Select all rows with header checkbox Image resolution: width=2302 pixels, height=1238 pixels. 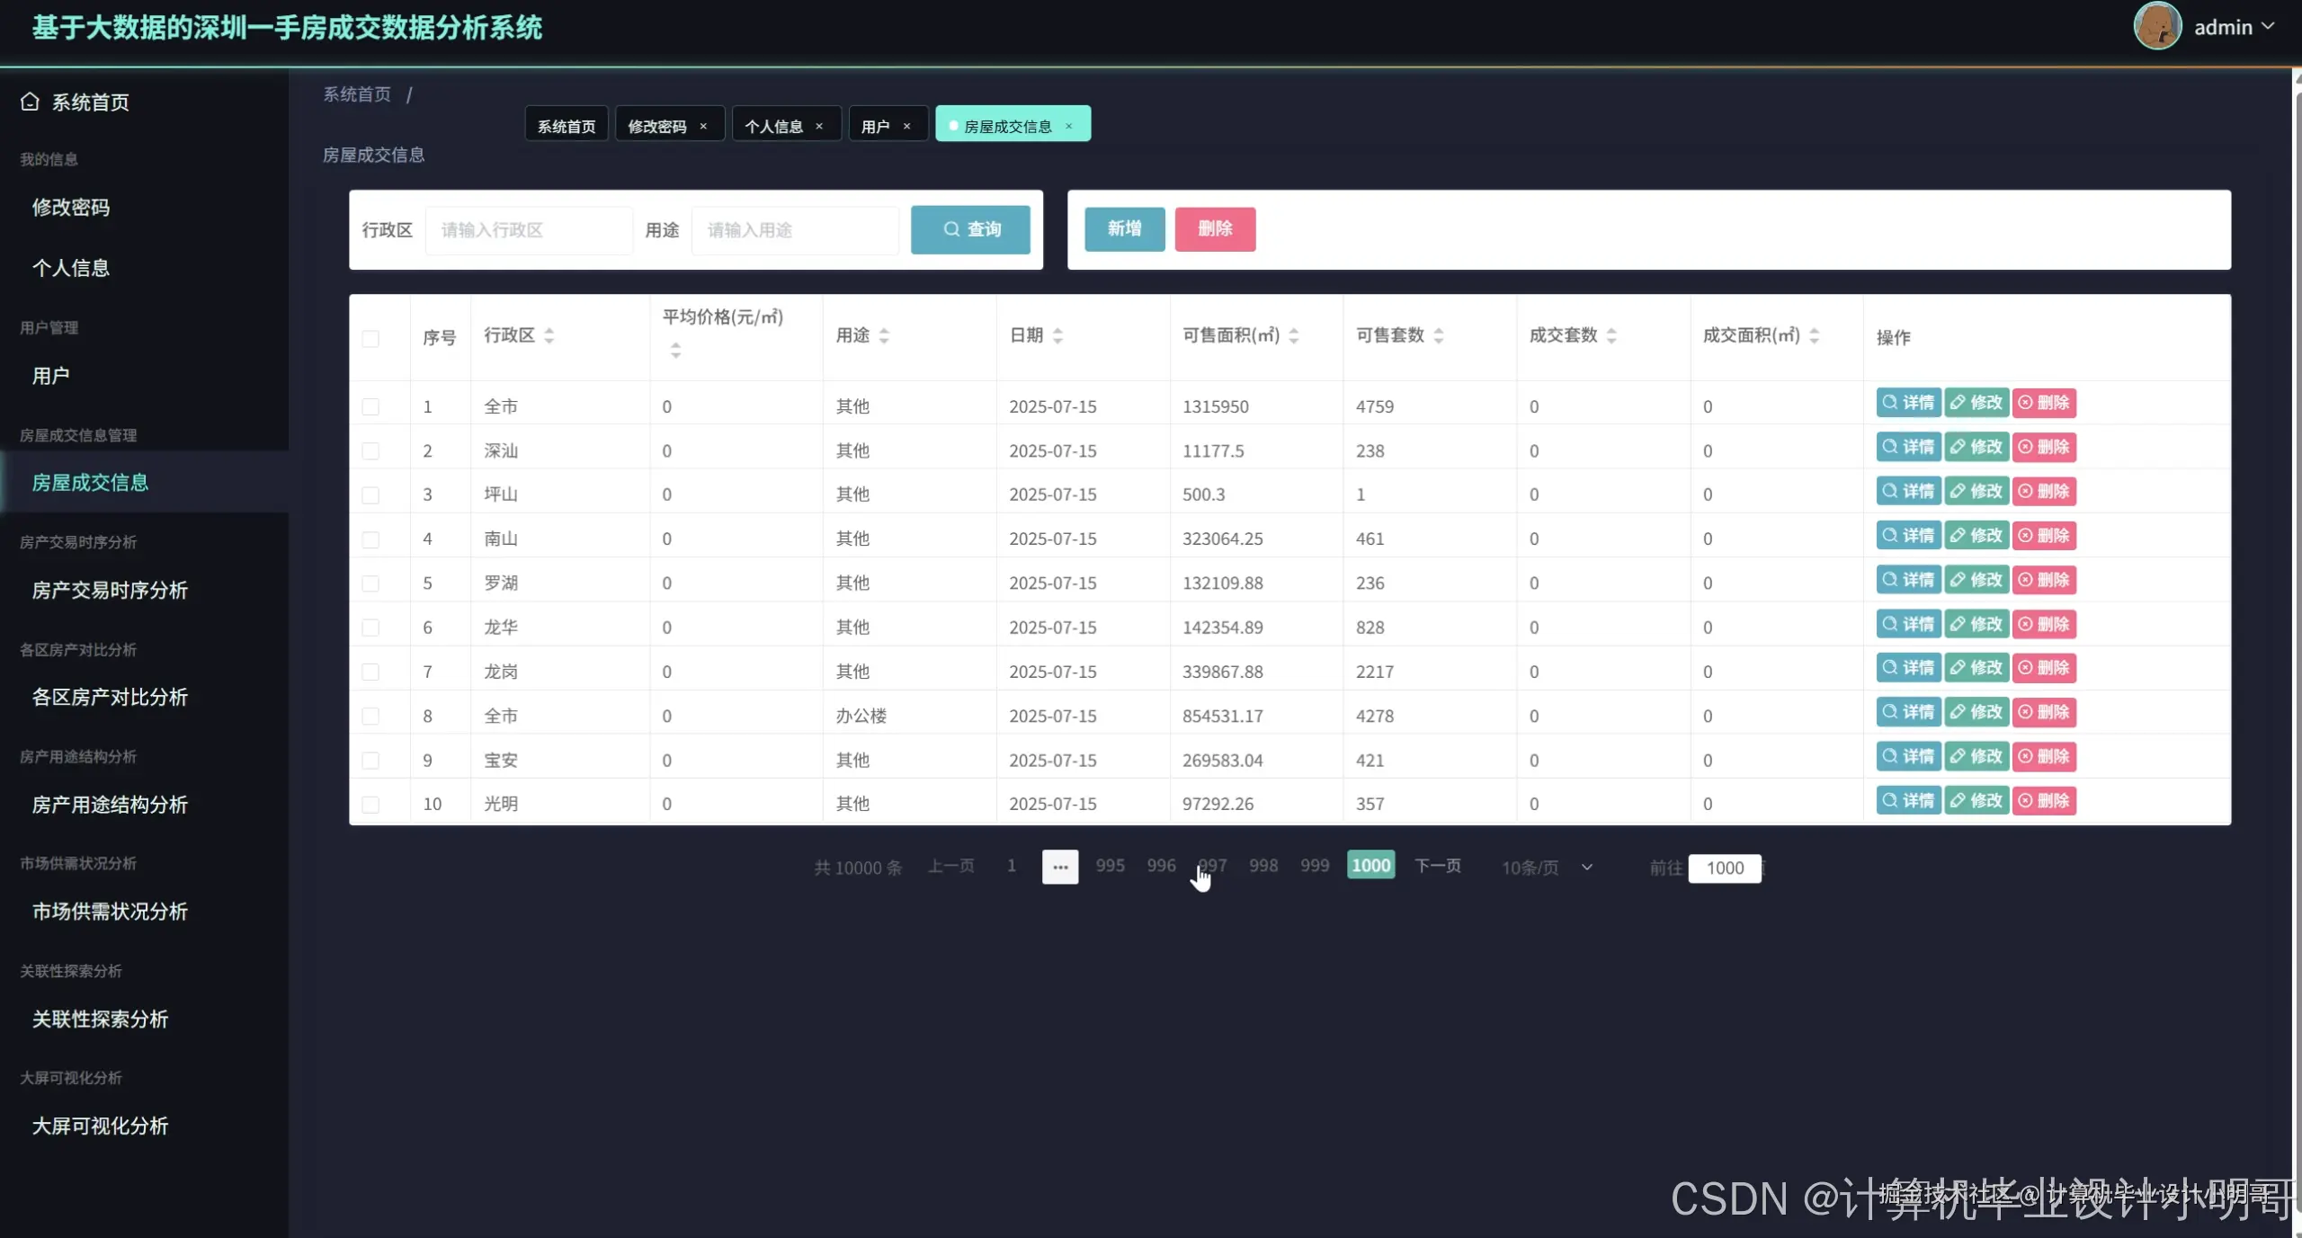click(370, 338)
